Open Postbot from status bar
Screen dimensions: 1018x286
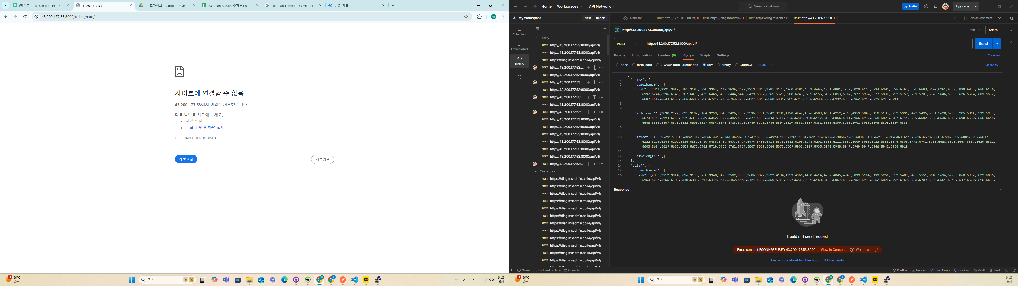(x=900, y=270)
